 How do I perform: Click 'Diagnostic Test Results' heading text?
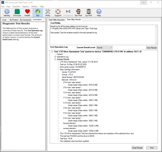click(x=16, y=23)
